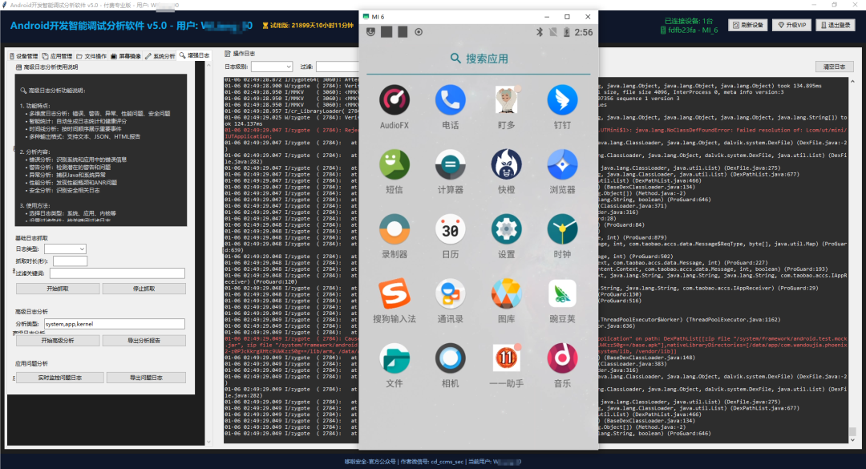866x469 pixels.
Task: Launch the 录制器 recorder app
Action: (x=395, y=229)
